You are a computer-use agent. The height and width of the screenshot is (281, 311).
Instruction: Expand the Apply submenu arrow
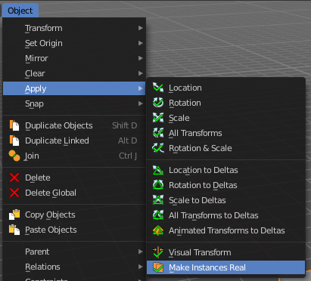tap(141, 88)
